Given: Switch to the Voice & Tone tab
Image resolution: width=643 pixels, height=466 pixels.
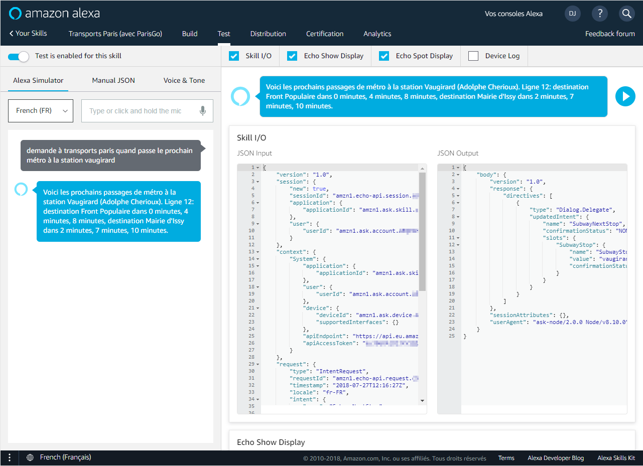Looking at the screenshot, I should [184, 80].
